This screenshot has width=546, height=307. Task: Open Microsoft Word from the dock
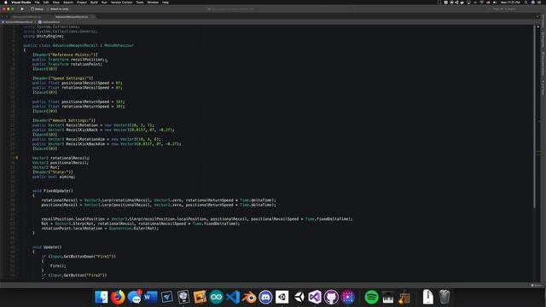point(151,297)
